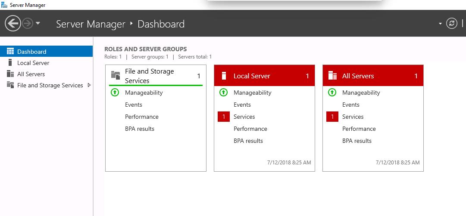Viewport: 466px width, 216px height.
Task: Click the File and Storage Services tile title
Action: click(150, 76)
